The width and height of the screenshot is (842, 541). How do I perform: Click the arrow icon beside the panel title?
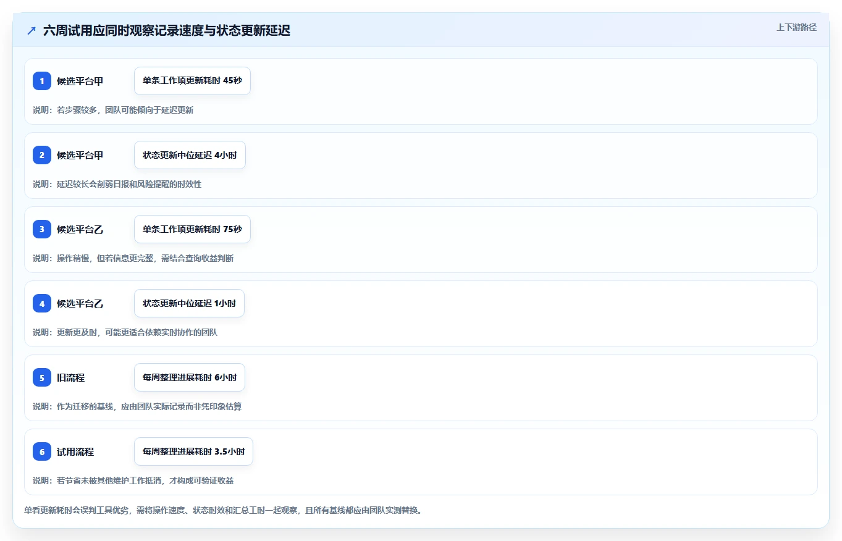tap(32, 31)
